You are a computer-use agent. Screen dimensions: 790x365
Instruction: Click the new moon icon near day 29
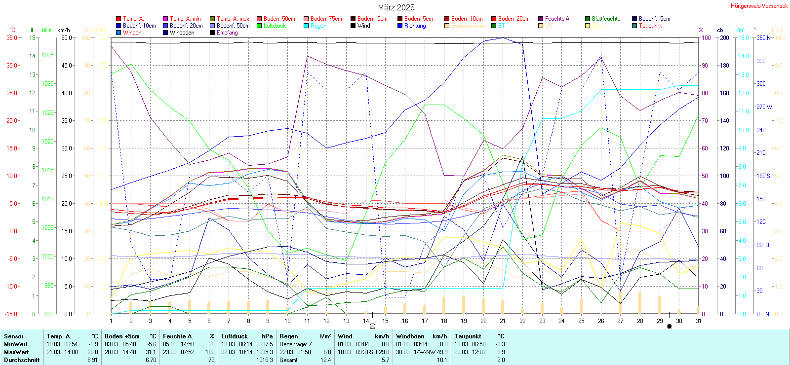pyautogui.click(x=669, y=326)
